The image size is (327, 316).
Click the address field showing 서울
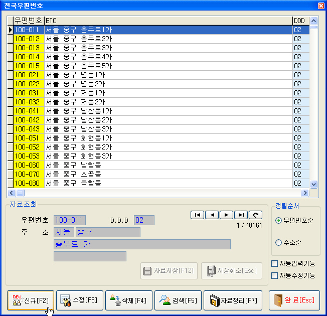64,232
